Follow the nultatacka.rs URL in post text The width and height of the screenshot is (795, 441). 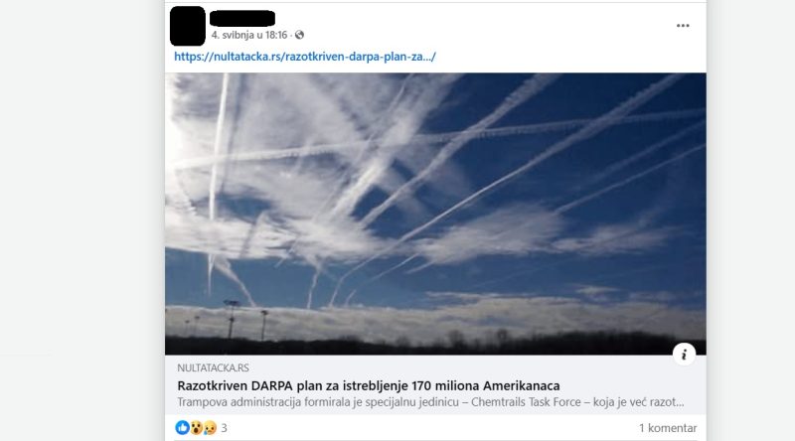[x=305, y=57]
